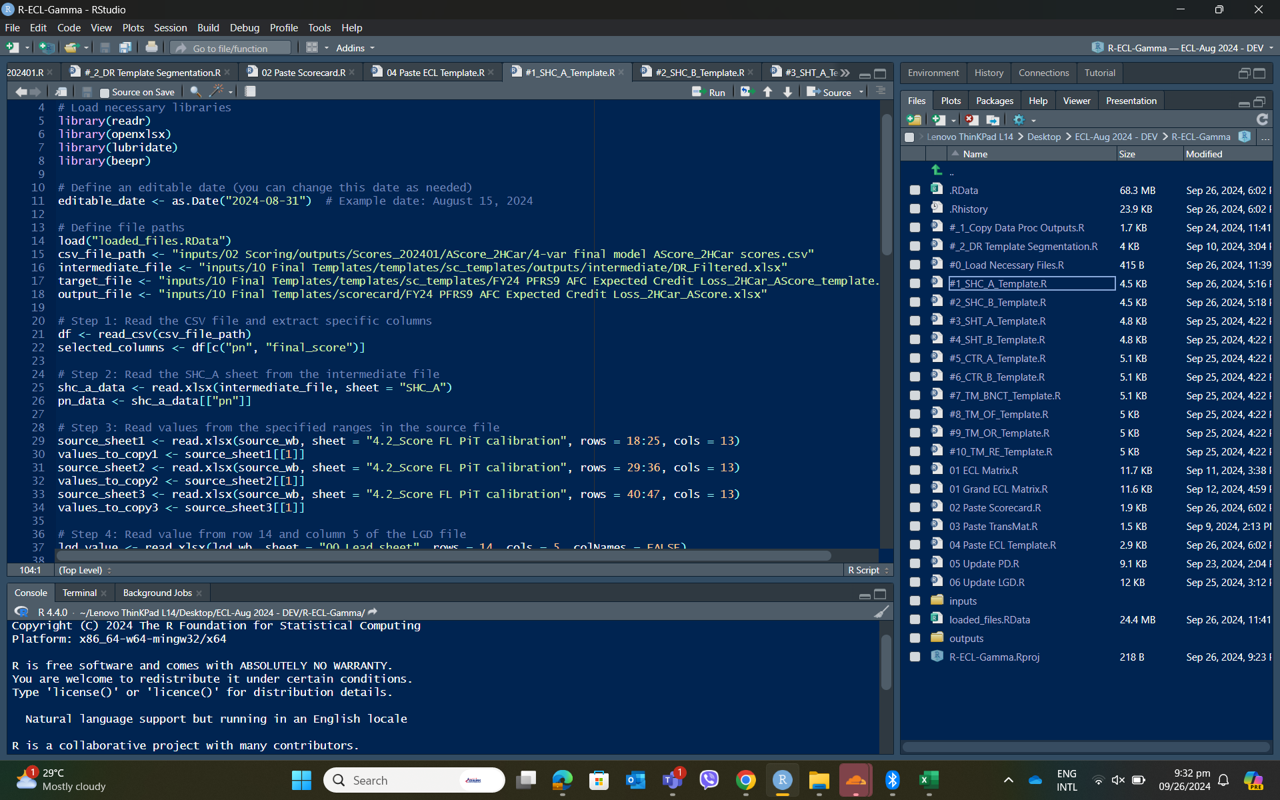Viewport: 1280px width, 800px height.
Task: Click the Re-run previous code region icon
Action: 746,92
